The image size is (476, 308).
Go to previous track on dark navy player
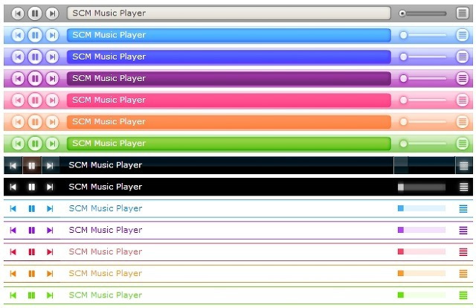pos(13,165)
